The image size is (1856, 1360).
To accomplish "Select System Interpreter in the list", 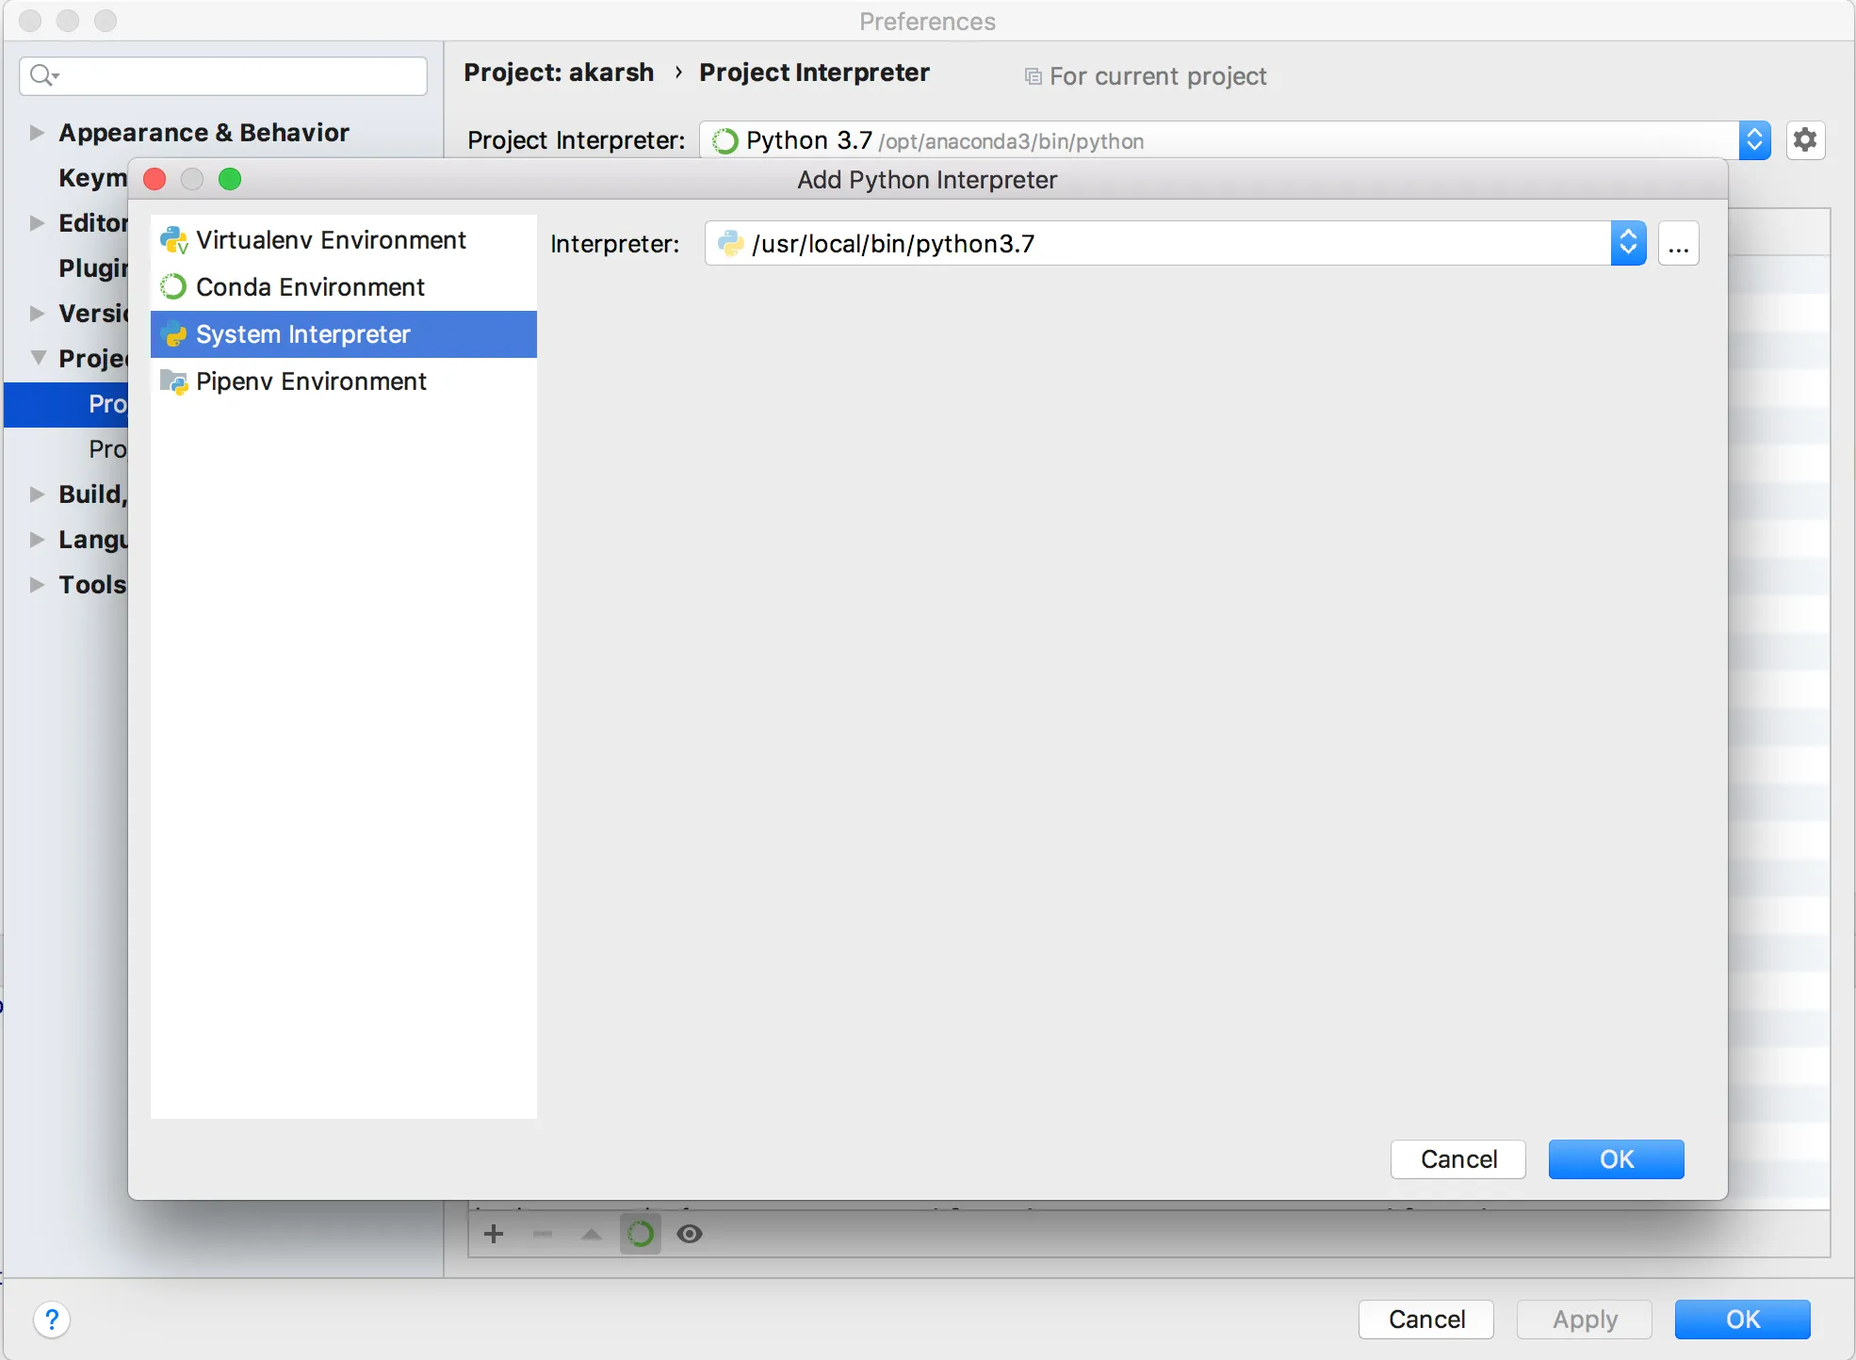I will tap(303, 334).
